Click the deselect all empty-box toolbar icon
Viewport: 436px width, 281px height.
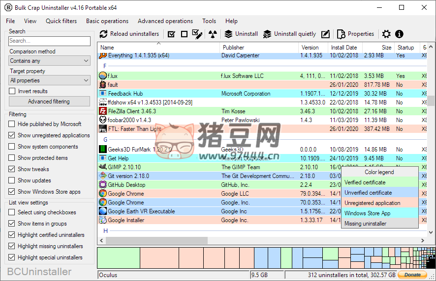(184, 34)
